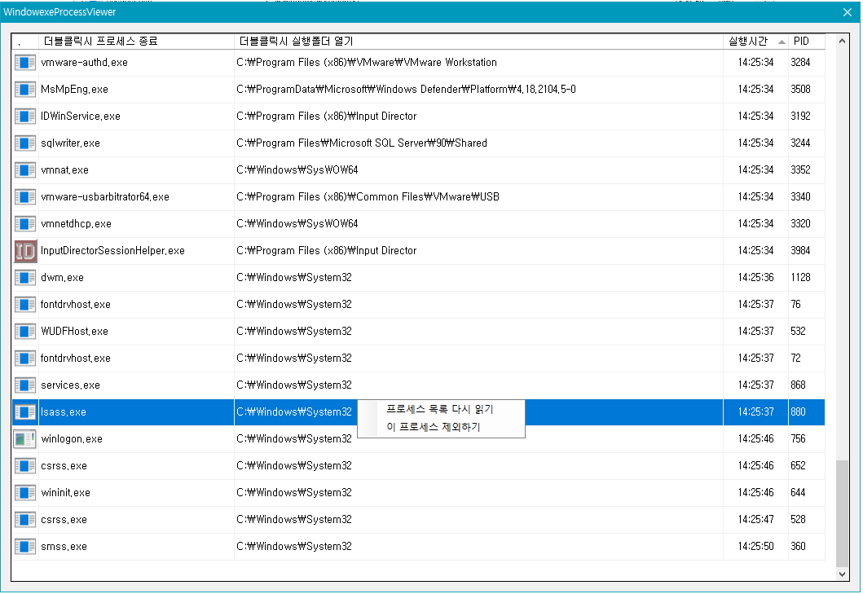
Task: Select the wininit.exe name
Action: click(x=65, y=493)
